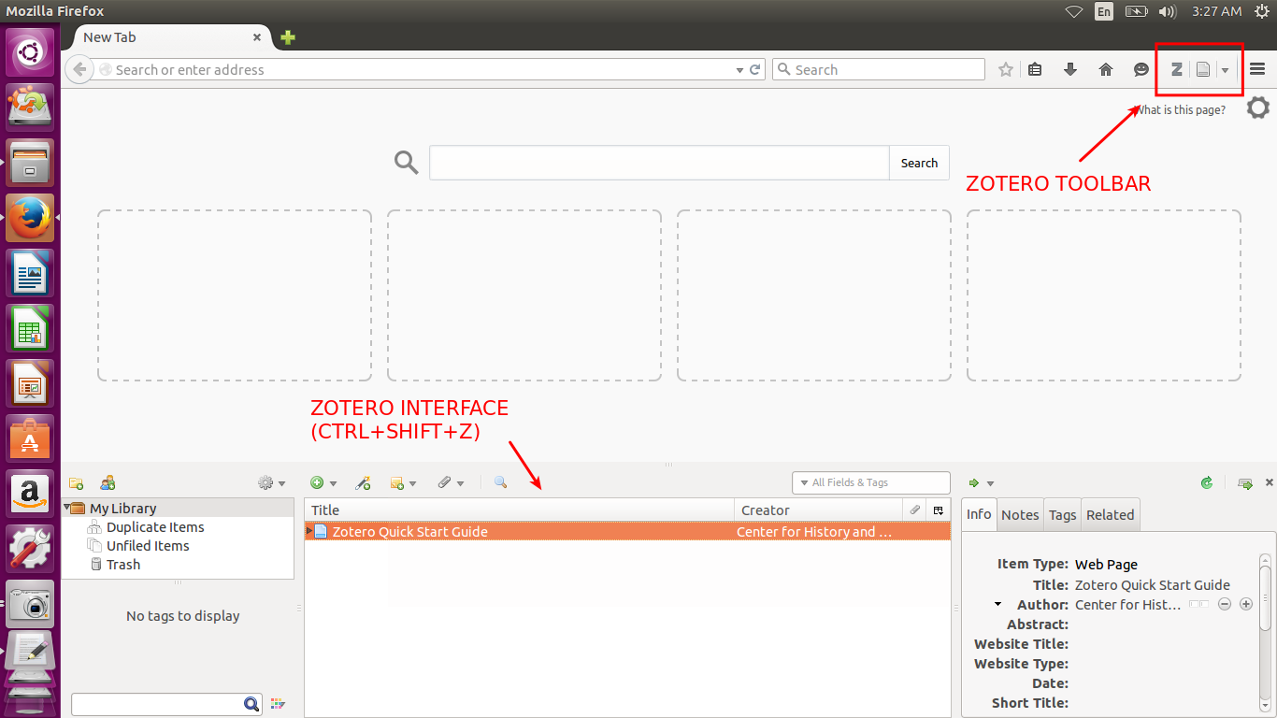Open New Item green plus dropdown
Viewport: 1277px width, 718px height.
(x=323, y=482)
